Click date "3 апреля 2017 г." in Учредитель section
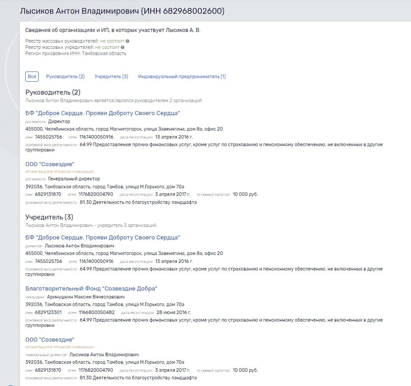The height and width of the screenshot is (386, 411). [x=172, y=370]
